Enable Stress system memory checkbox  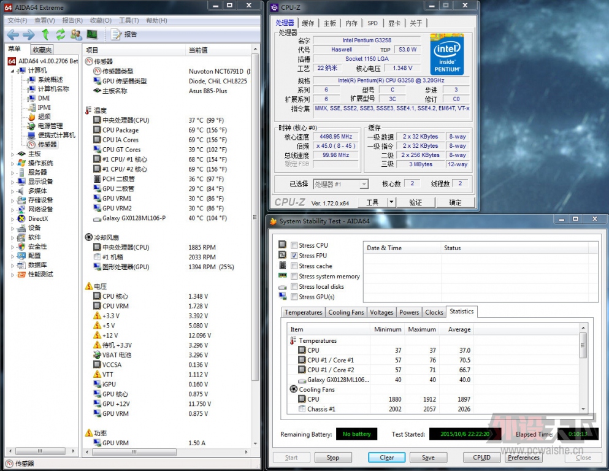294,276
